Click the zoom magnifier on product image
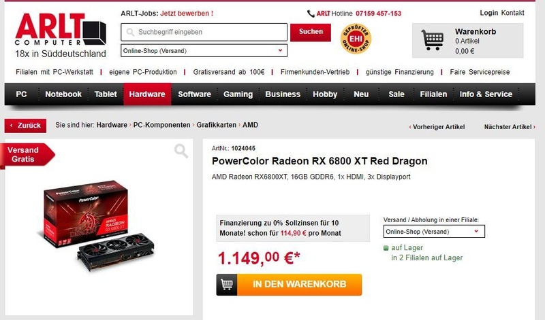The width and height of the screenshot is (545, 320). [x=181, y=151]
